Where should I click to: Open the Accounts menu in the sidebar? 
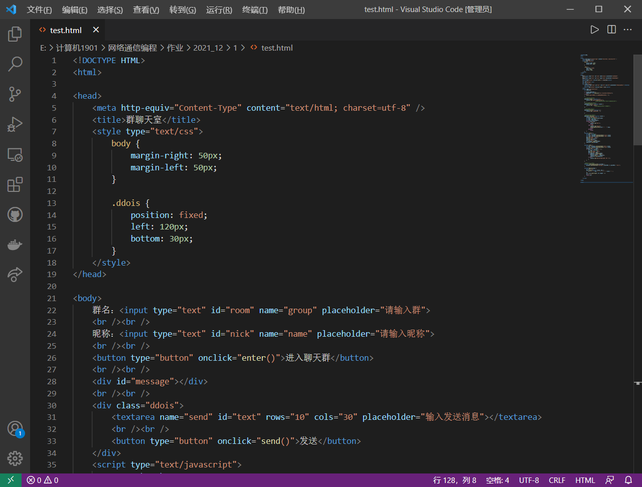click(x=15, y=428)
